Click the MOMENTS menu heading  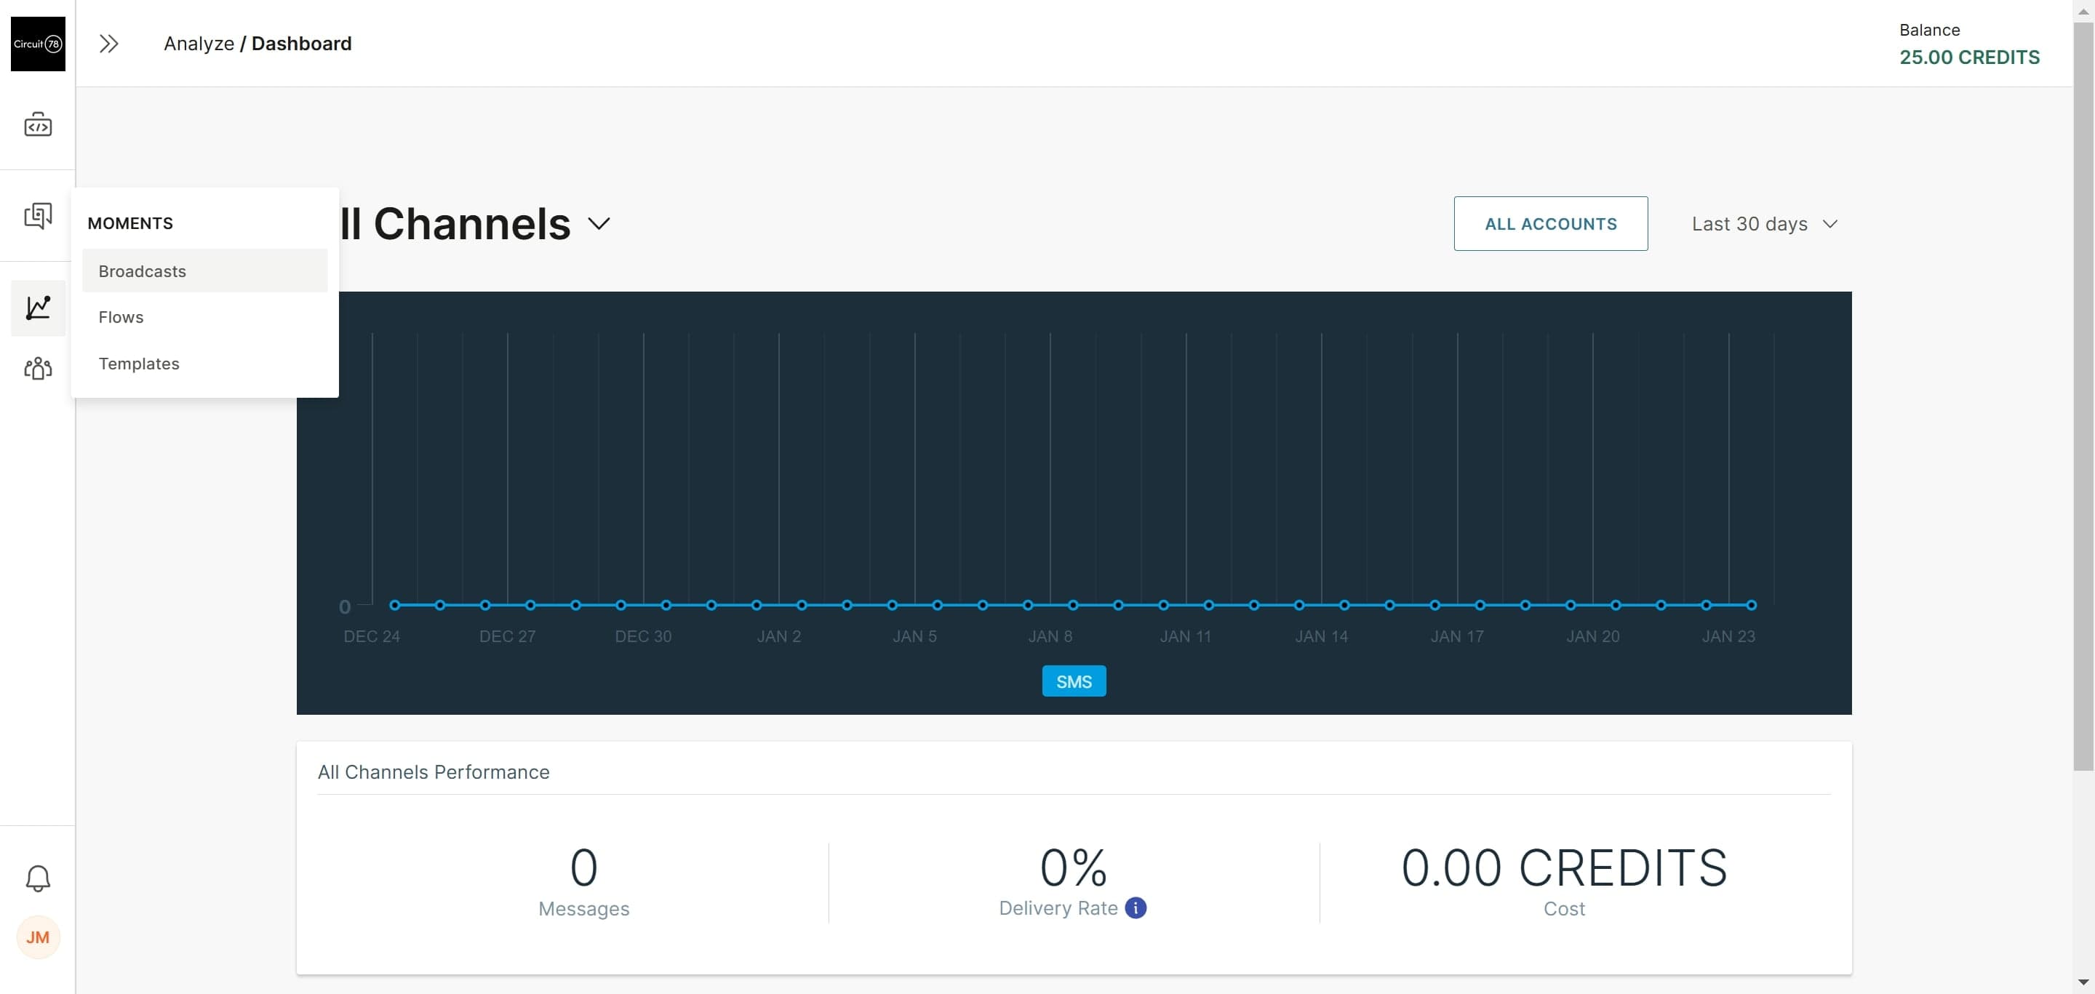130,223
